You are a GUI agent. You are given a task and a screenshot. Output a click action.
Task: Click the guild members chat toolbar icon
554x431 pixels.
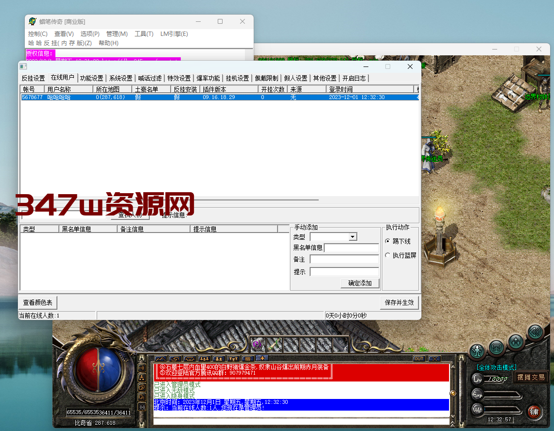pos(204,359)
